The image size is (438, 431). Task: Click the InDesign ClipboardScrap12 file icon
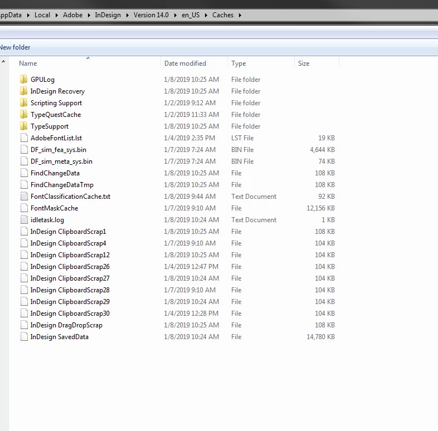(24, 255)
